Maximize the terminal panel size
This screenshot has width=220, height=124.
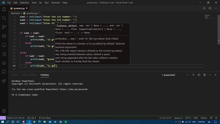[x=210, y=75]
